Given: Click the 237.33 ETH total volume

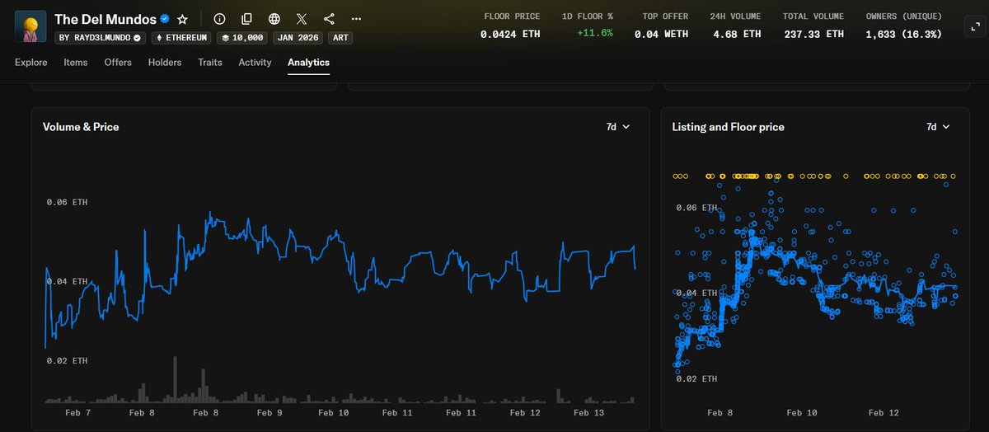Looking at the screenshot, I should (813, 34).
